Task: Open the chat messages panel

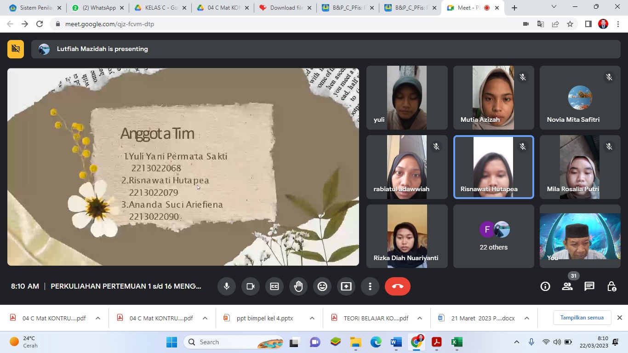Action: click(x=589, y=286)
